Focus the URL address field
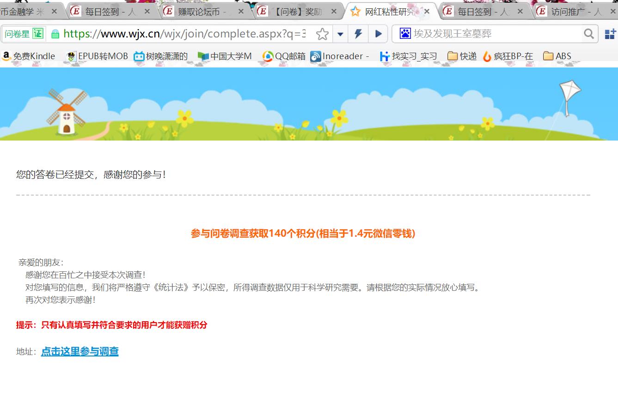Image resolution: width=618 pixels, height=417 pixels. 184,34
